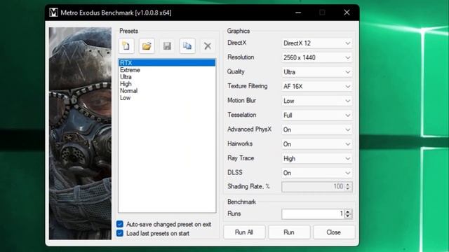
Task: Click the Run button
Action: pyautogui.click(x=289, y=232)
